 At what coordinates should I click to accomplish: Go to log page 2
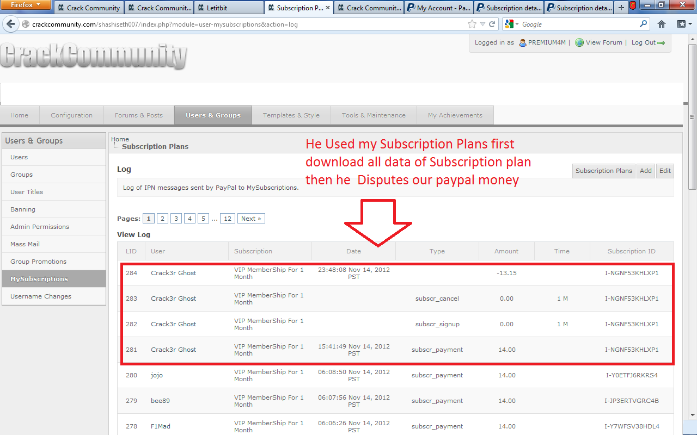pos(162,219)
